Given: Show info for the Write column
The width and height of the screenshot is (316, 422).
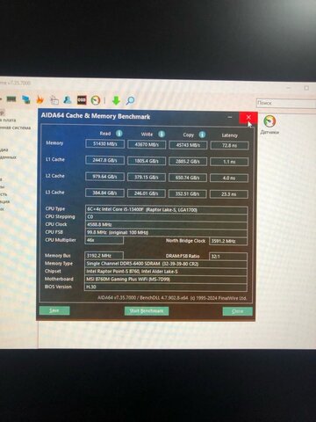Looking at the screenshot, I should pyautogui.click(x=162, y=134).
